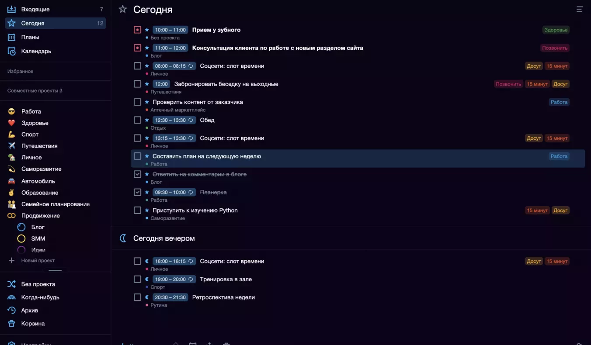Click star marker on Приступить к изучению Python
The image size is (591, 345).
coord(147,210)
